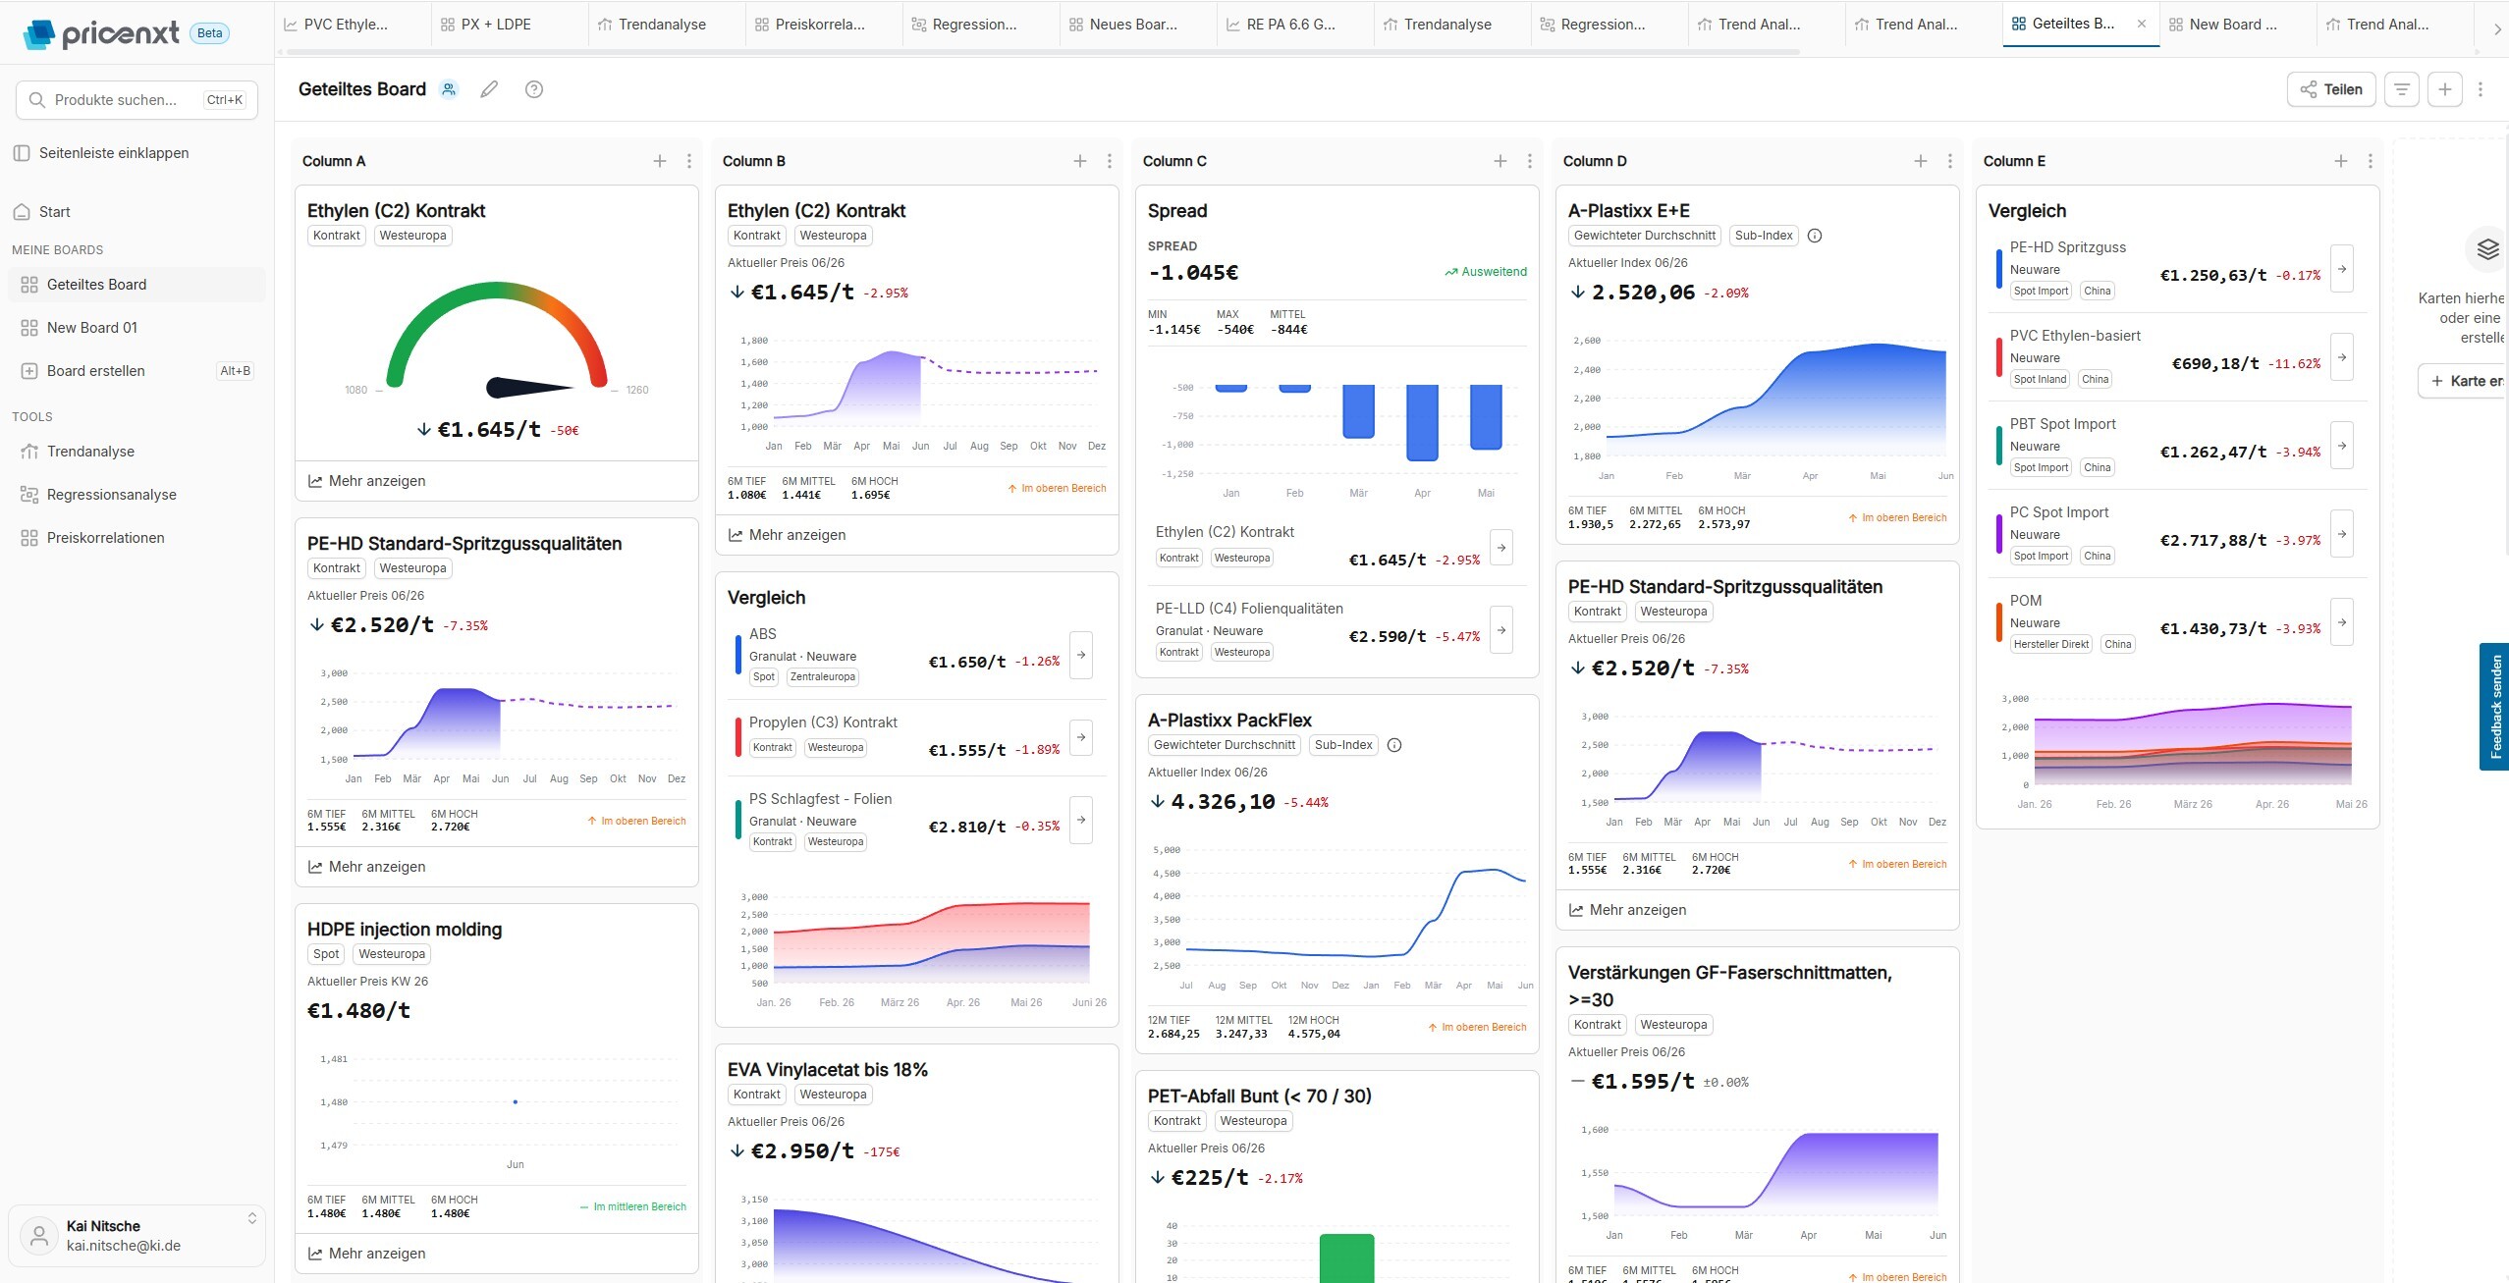Expand the Kai Nitsche account menu
This screenshot has height=1283, width=2509.
(x=136, y=1236)
